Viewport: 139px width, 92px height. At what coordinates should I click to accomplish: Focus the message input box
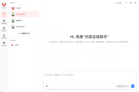[x=90, y=78]
